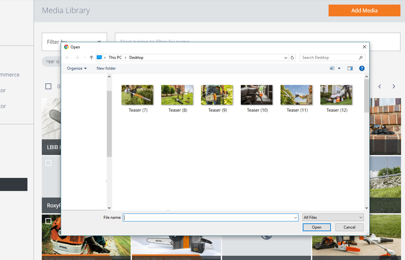Open the preview pane via its toolbar icon
Screen dimensions: 405x260
pyautogui.click(x=350, y=68)
